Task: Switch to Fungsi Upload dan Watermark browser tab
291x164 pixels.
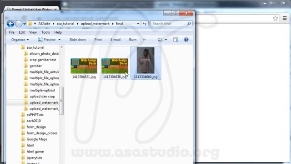Action: pos(31,9)
